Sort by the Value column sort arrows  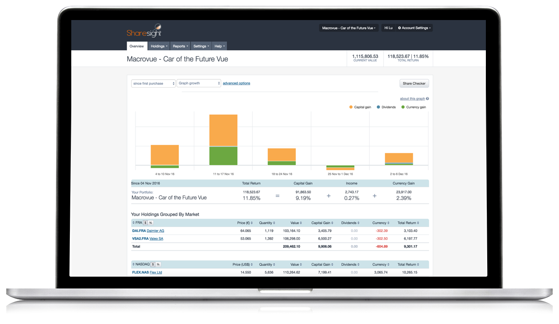coord(301,222)
